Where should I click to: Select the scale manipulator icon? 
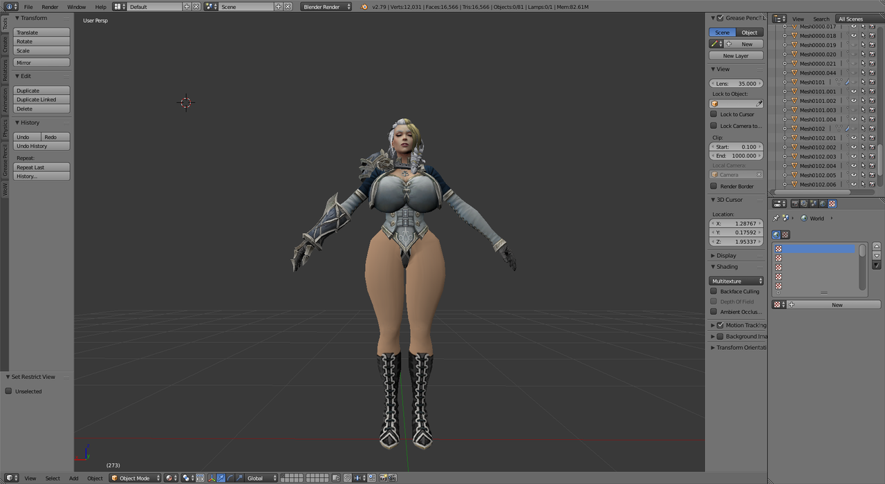(239, 478)
